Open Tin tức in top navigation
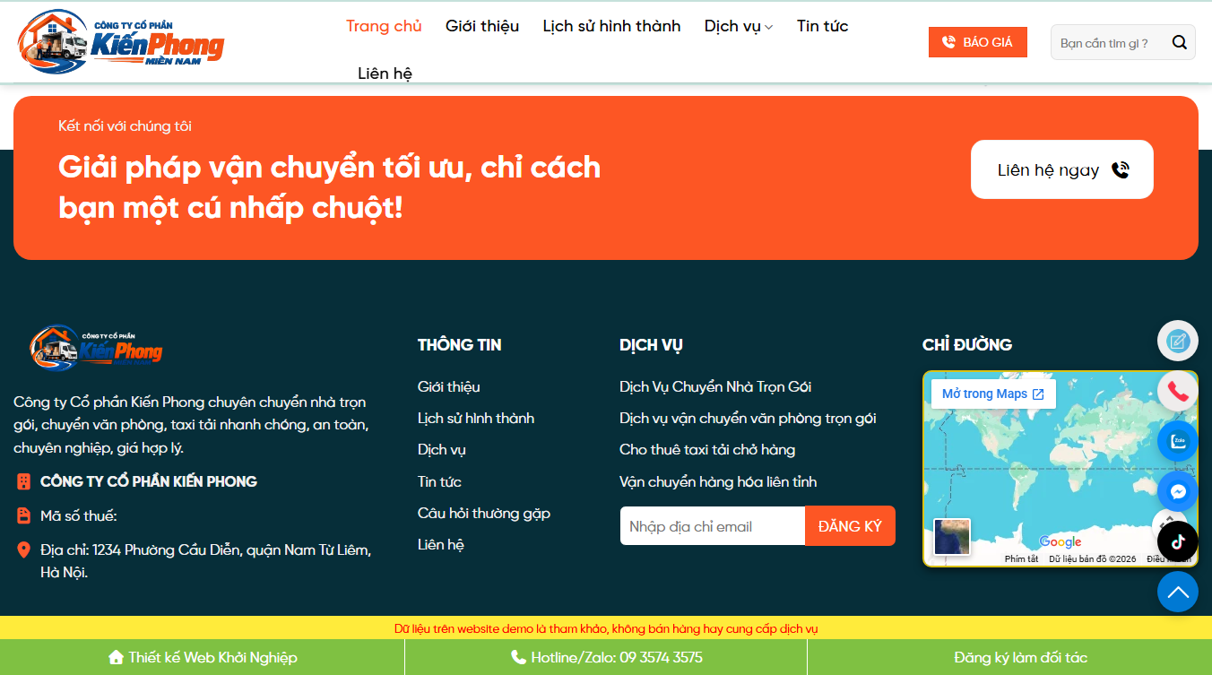Image resolution: width=1212 pixels, height=675 pixels. coord(822,26)
